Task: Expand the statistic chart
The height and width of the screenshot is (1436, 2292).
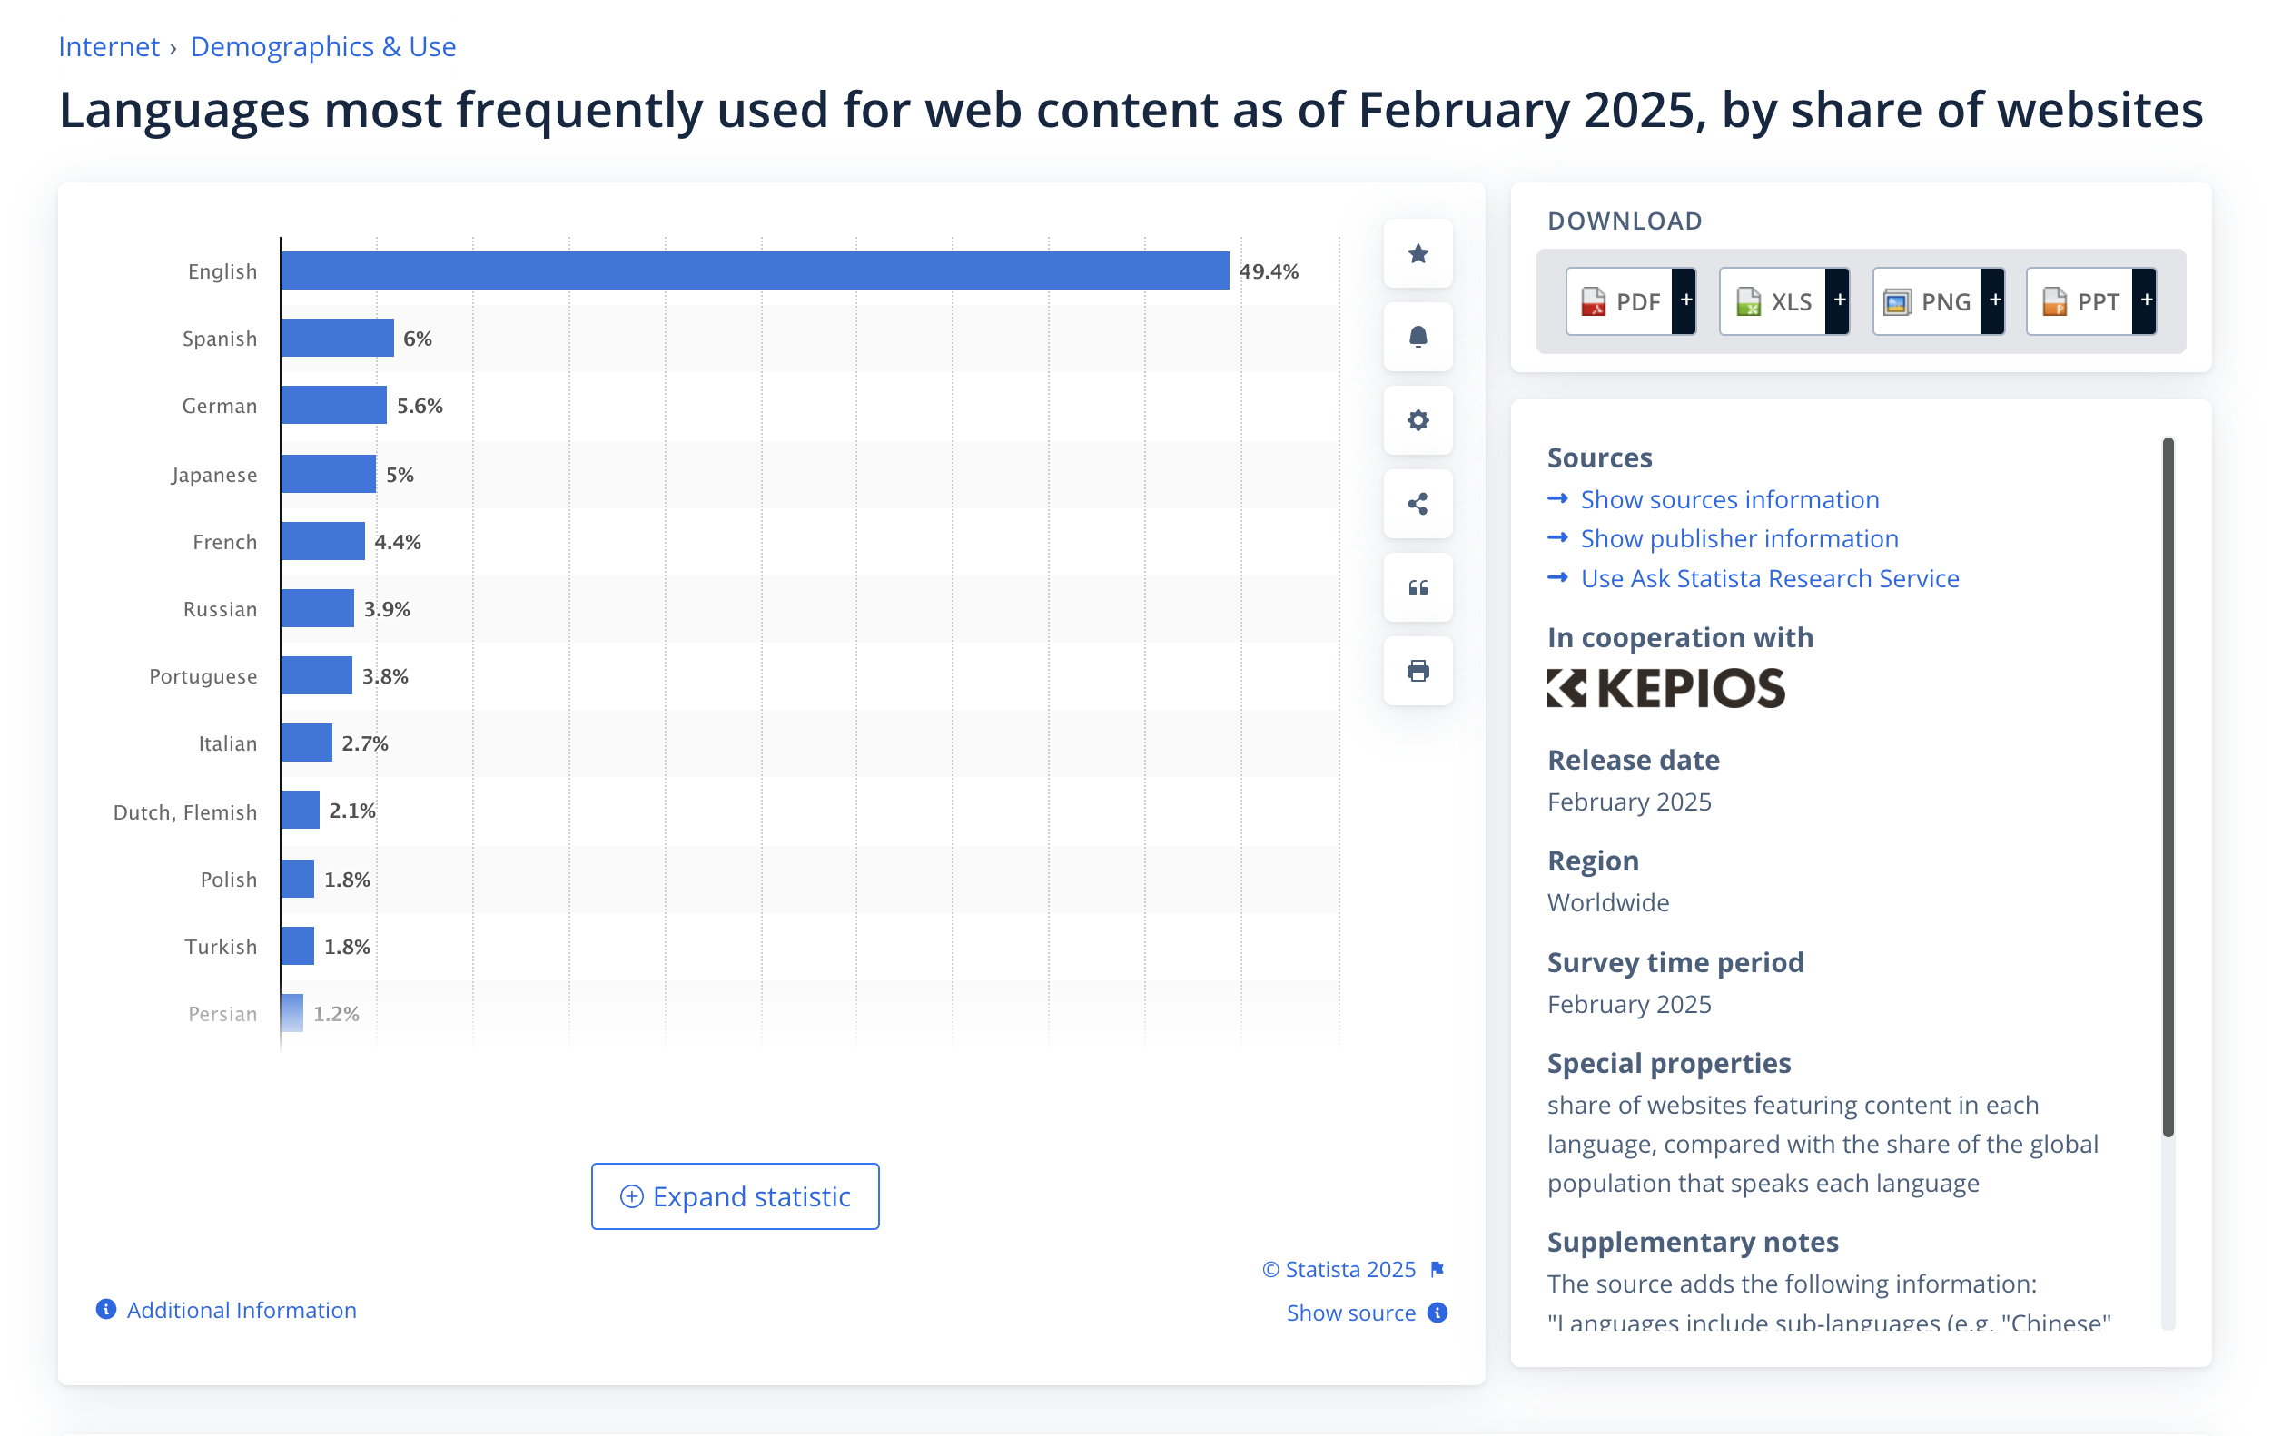Action: pos(735,1195)
